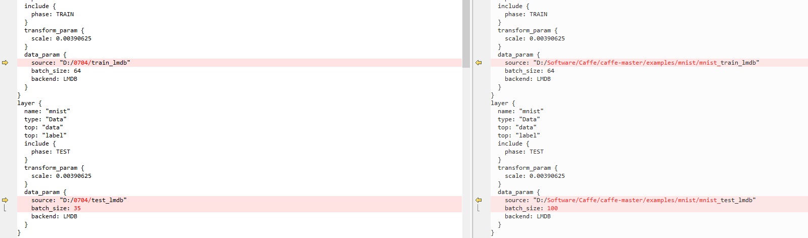Click right pane copy arrow beside mnist_test_lmdb source line

pyautogui.click(x=479, y=200)
